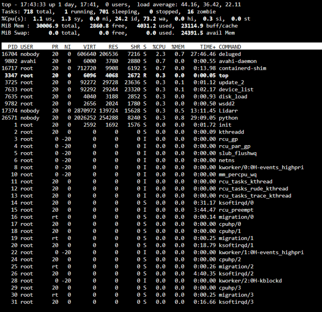322x312 pixels.
Task: Click the PID column header
Action: pyautogui.click(x=12, y=47)
